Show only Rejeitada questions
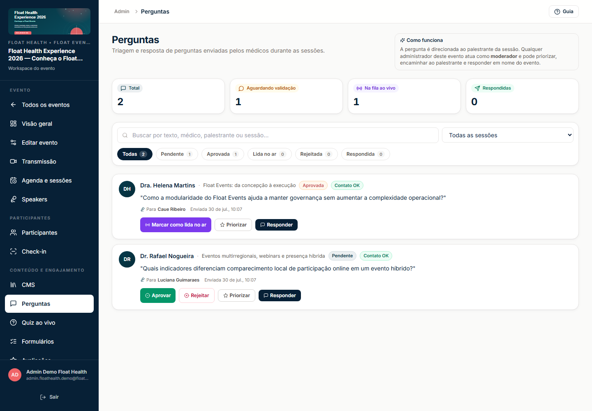 tap(316, 154)
